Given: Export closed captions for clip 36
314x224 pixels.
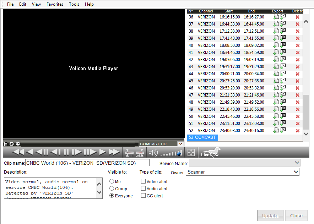Looking at the screenshot, I should (283, 17).
